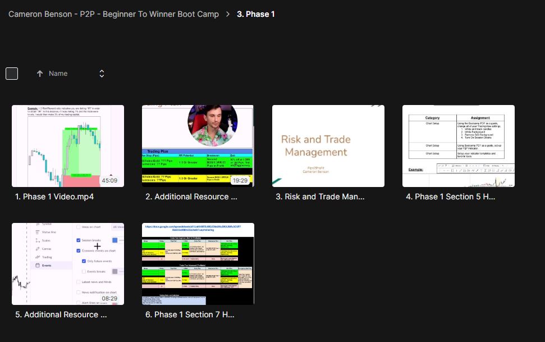
Task: Select the '3. Risk and Trade Man...' filename
Action: point(320,197)
